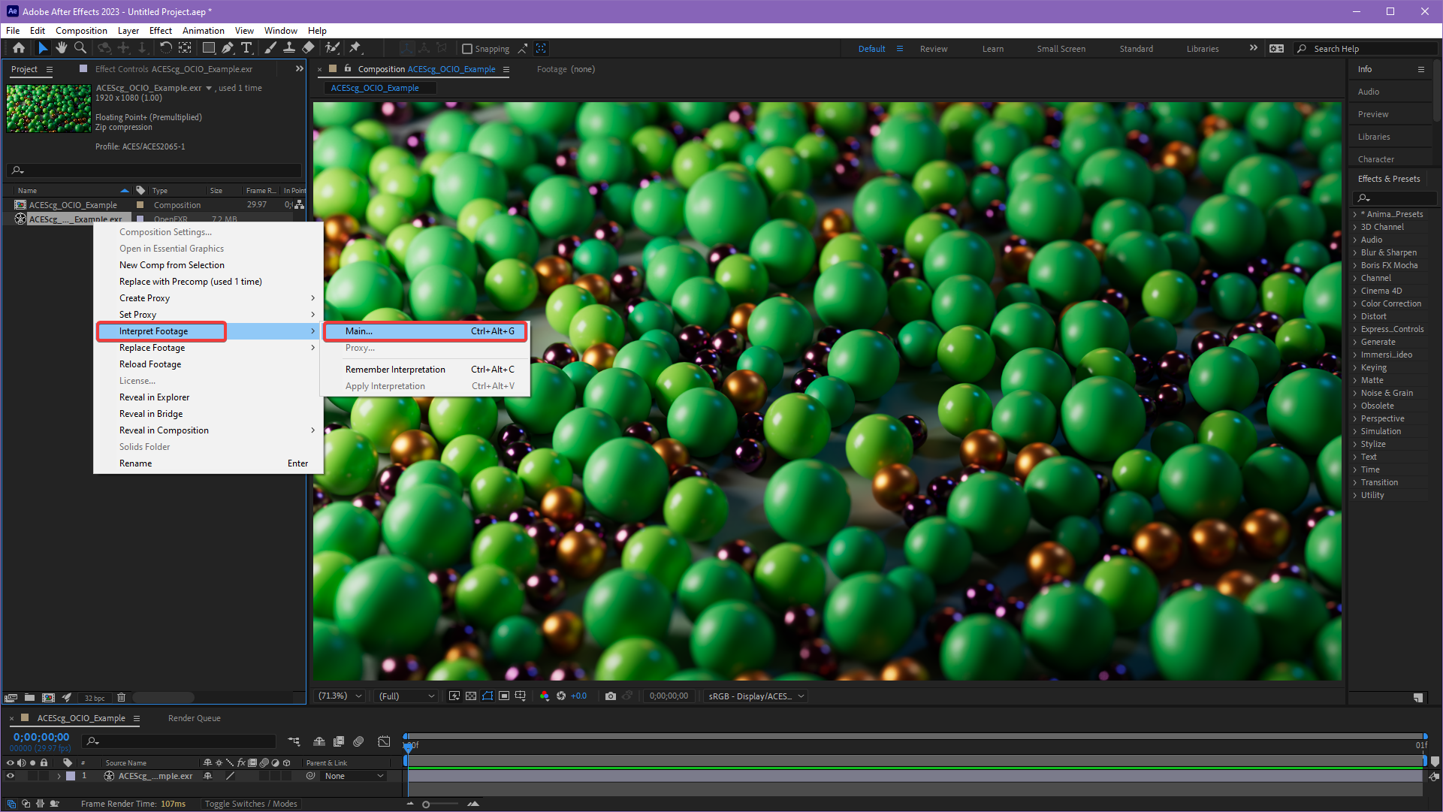The height and width of the screenshot is (812, 1443).
Task: Adjust the timeline zoom slider
Action: 427,804
